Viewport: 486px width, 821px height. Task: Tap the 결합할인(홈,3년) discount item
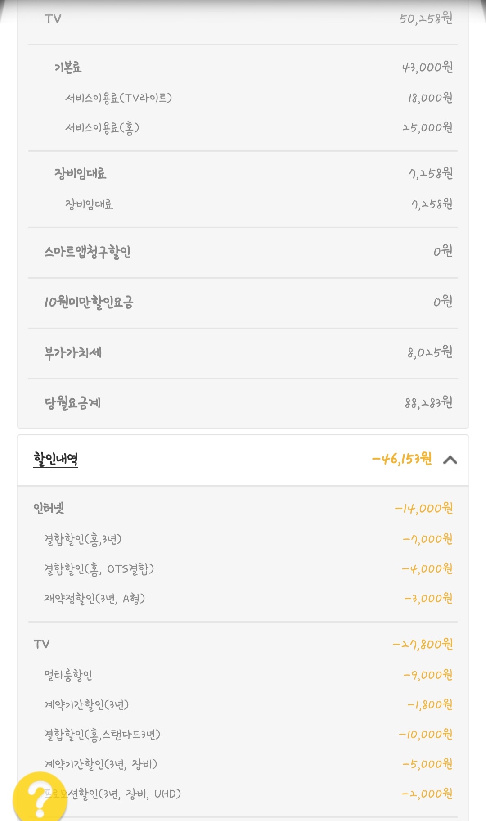tap(83, 539)
